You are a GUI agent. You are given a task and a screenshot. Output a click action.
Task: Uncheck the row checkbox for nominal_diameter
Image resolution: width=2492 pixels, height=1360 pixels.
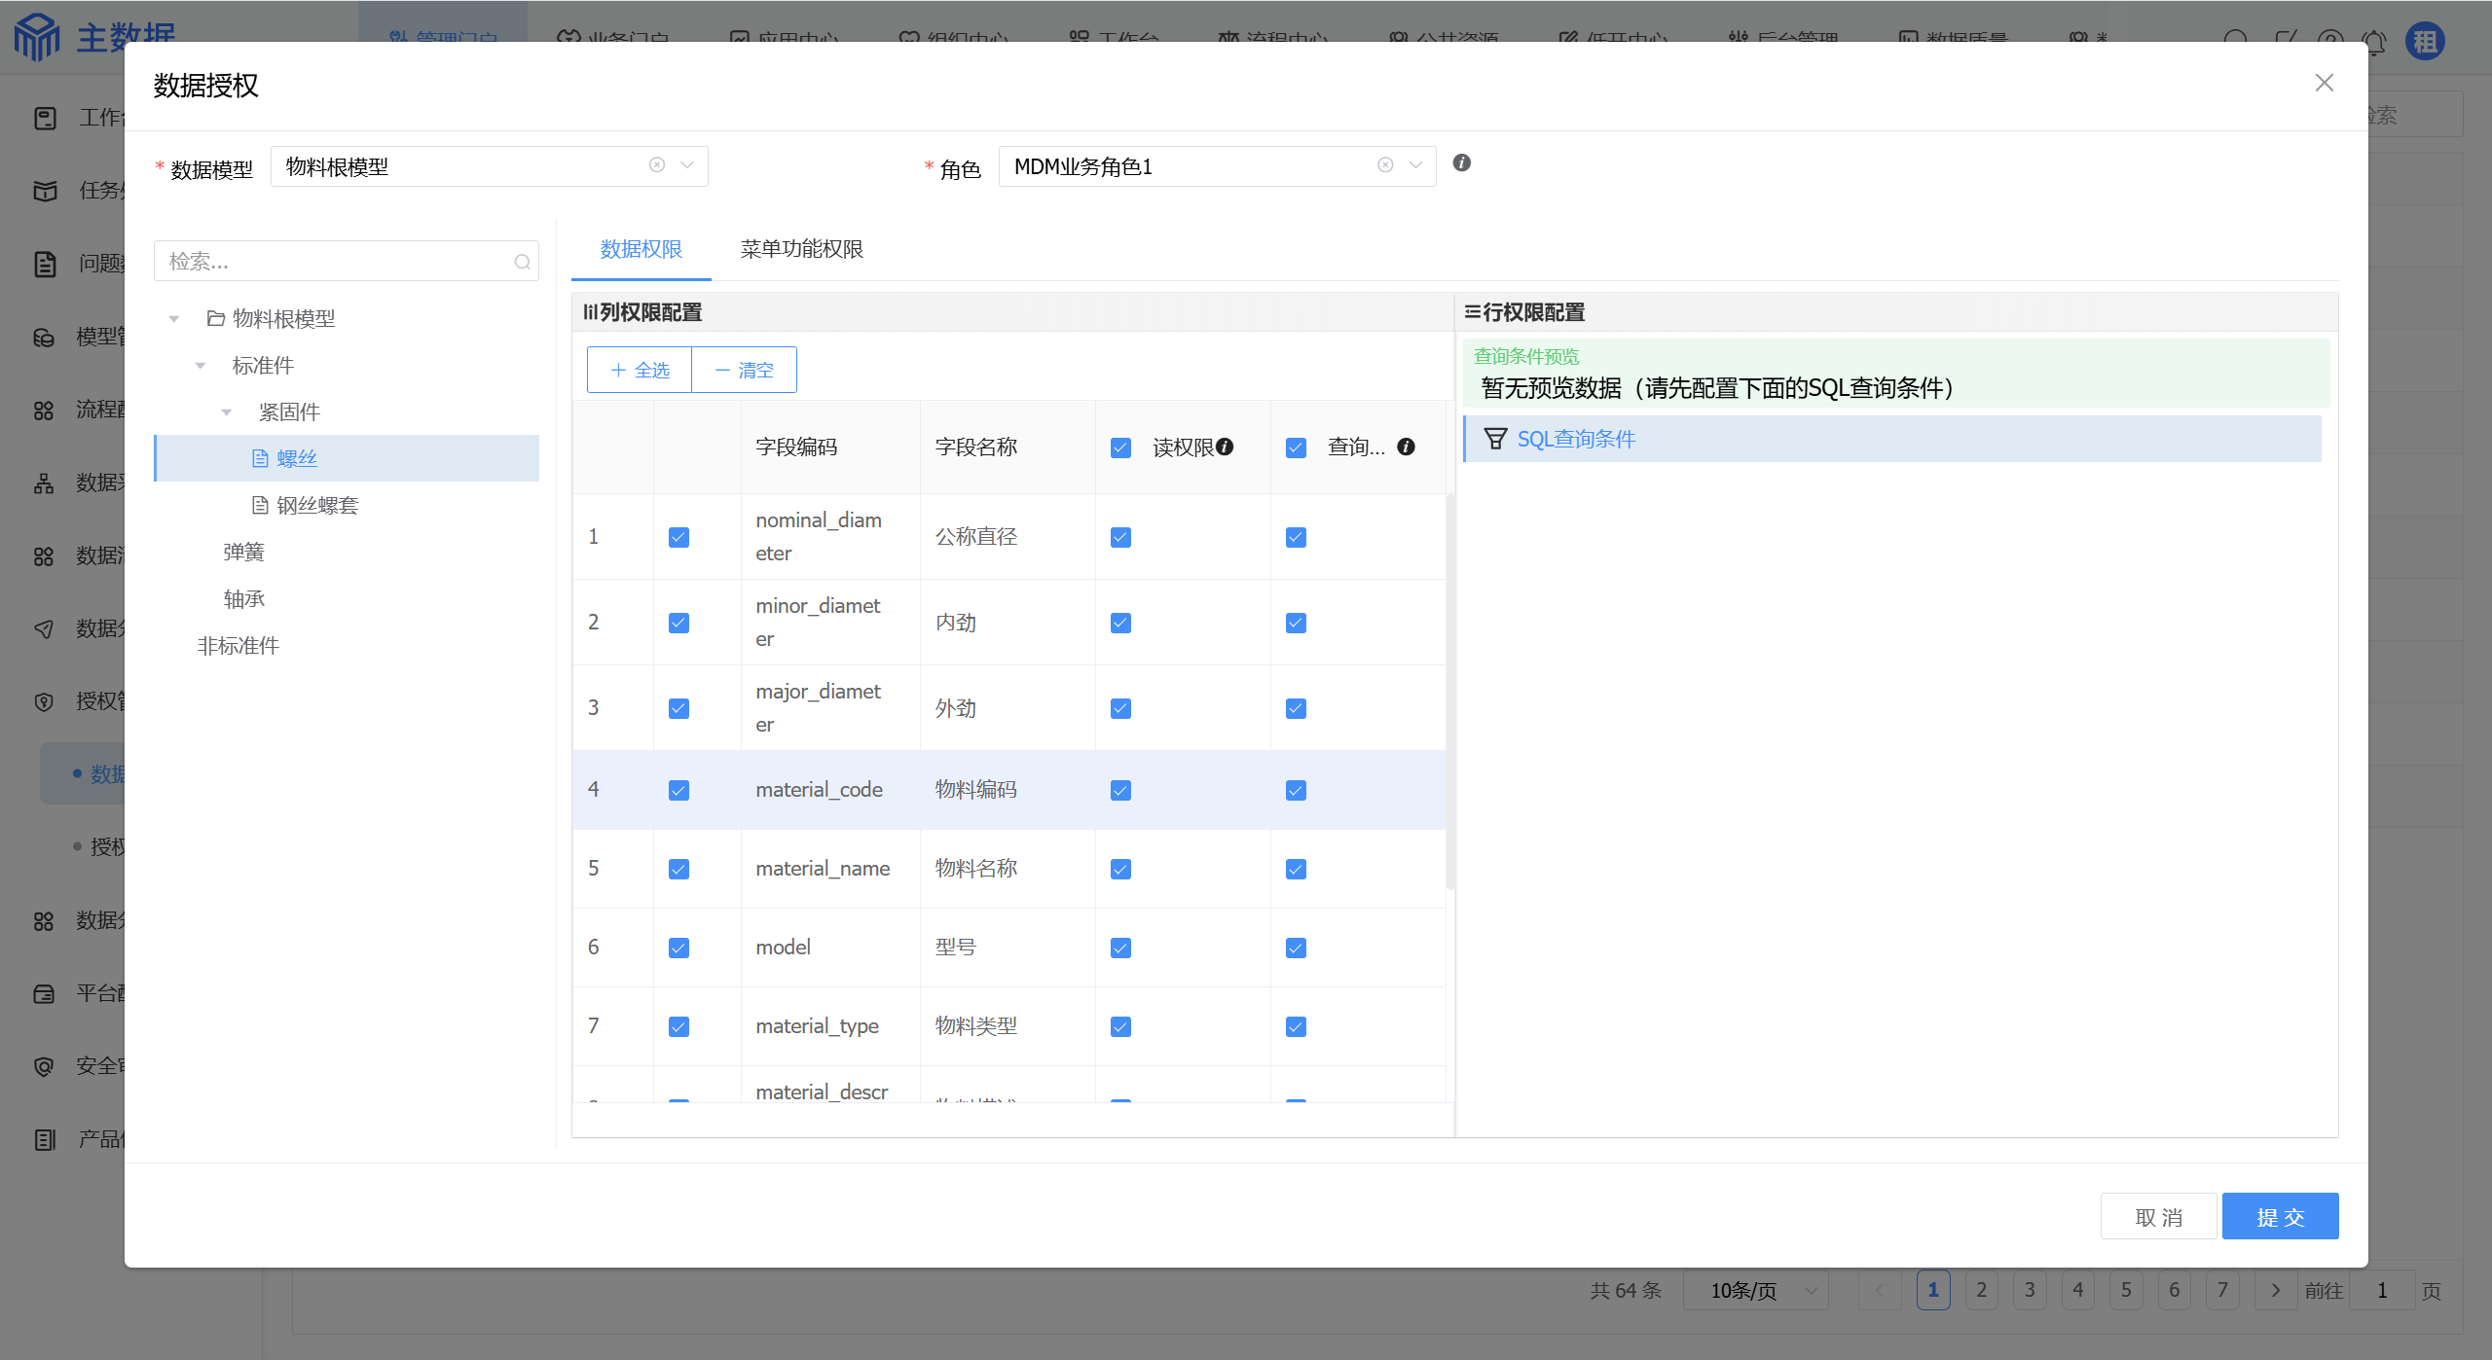(x=678, y=537)
